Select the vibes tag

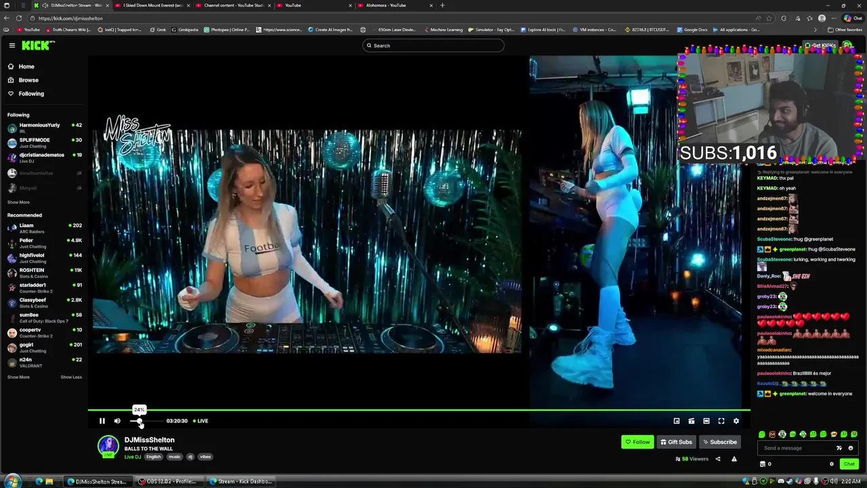pos(205,457)
